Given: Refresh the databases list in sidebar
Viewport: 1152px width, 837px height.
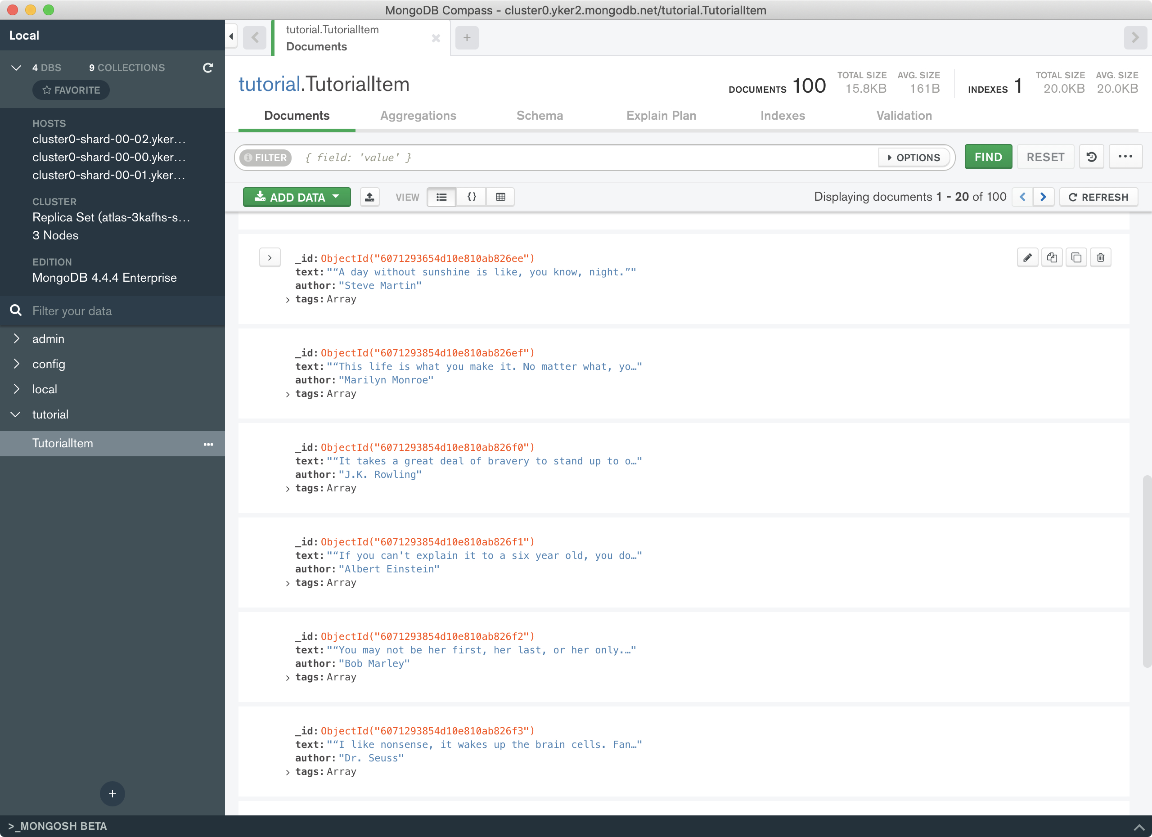Looking at the screenshot, I should pyautogui.click(x=208, y=67).
